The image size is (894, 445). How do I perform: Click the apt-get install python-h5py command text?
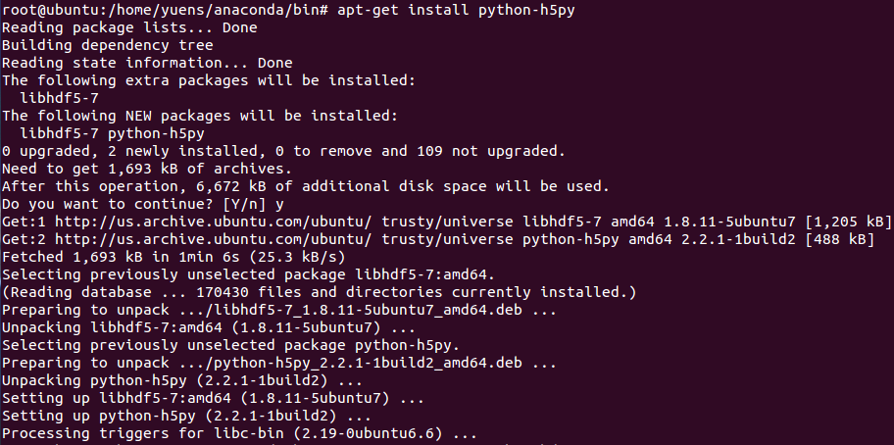click(x=456, y=10)
